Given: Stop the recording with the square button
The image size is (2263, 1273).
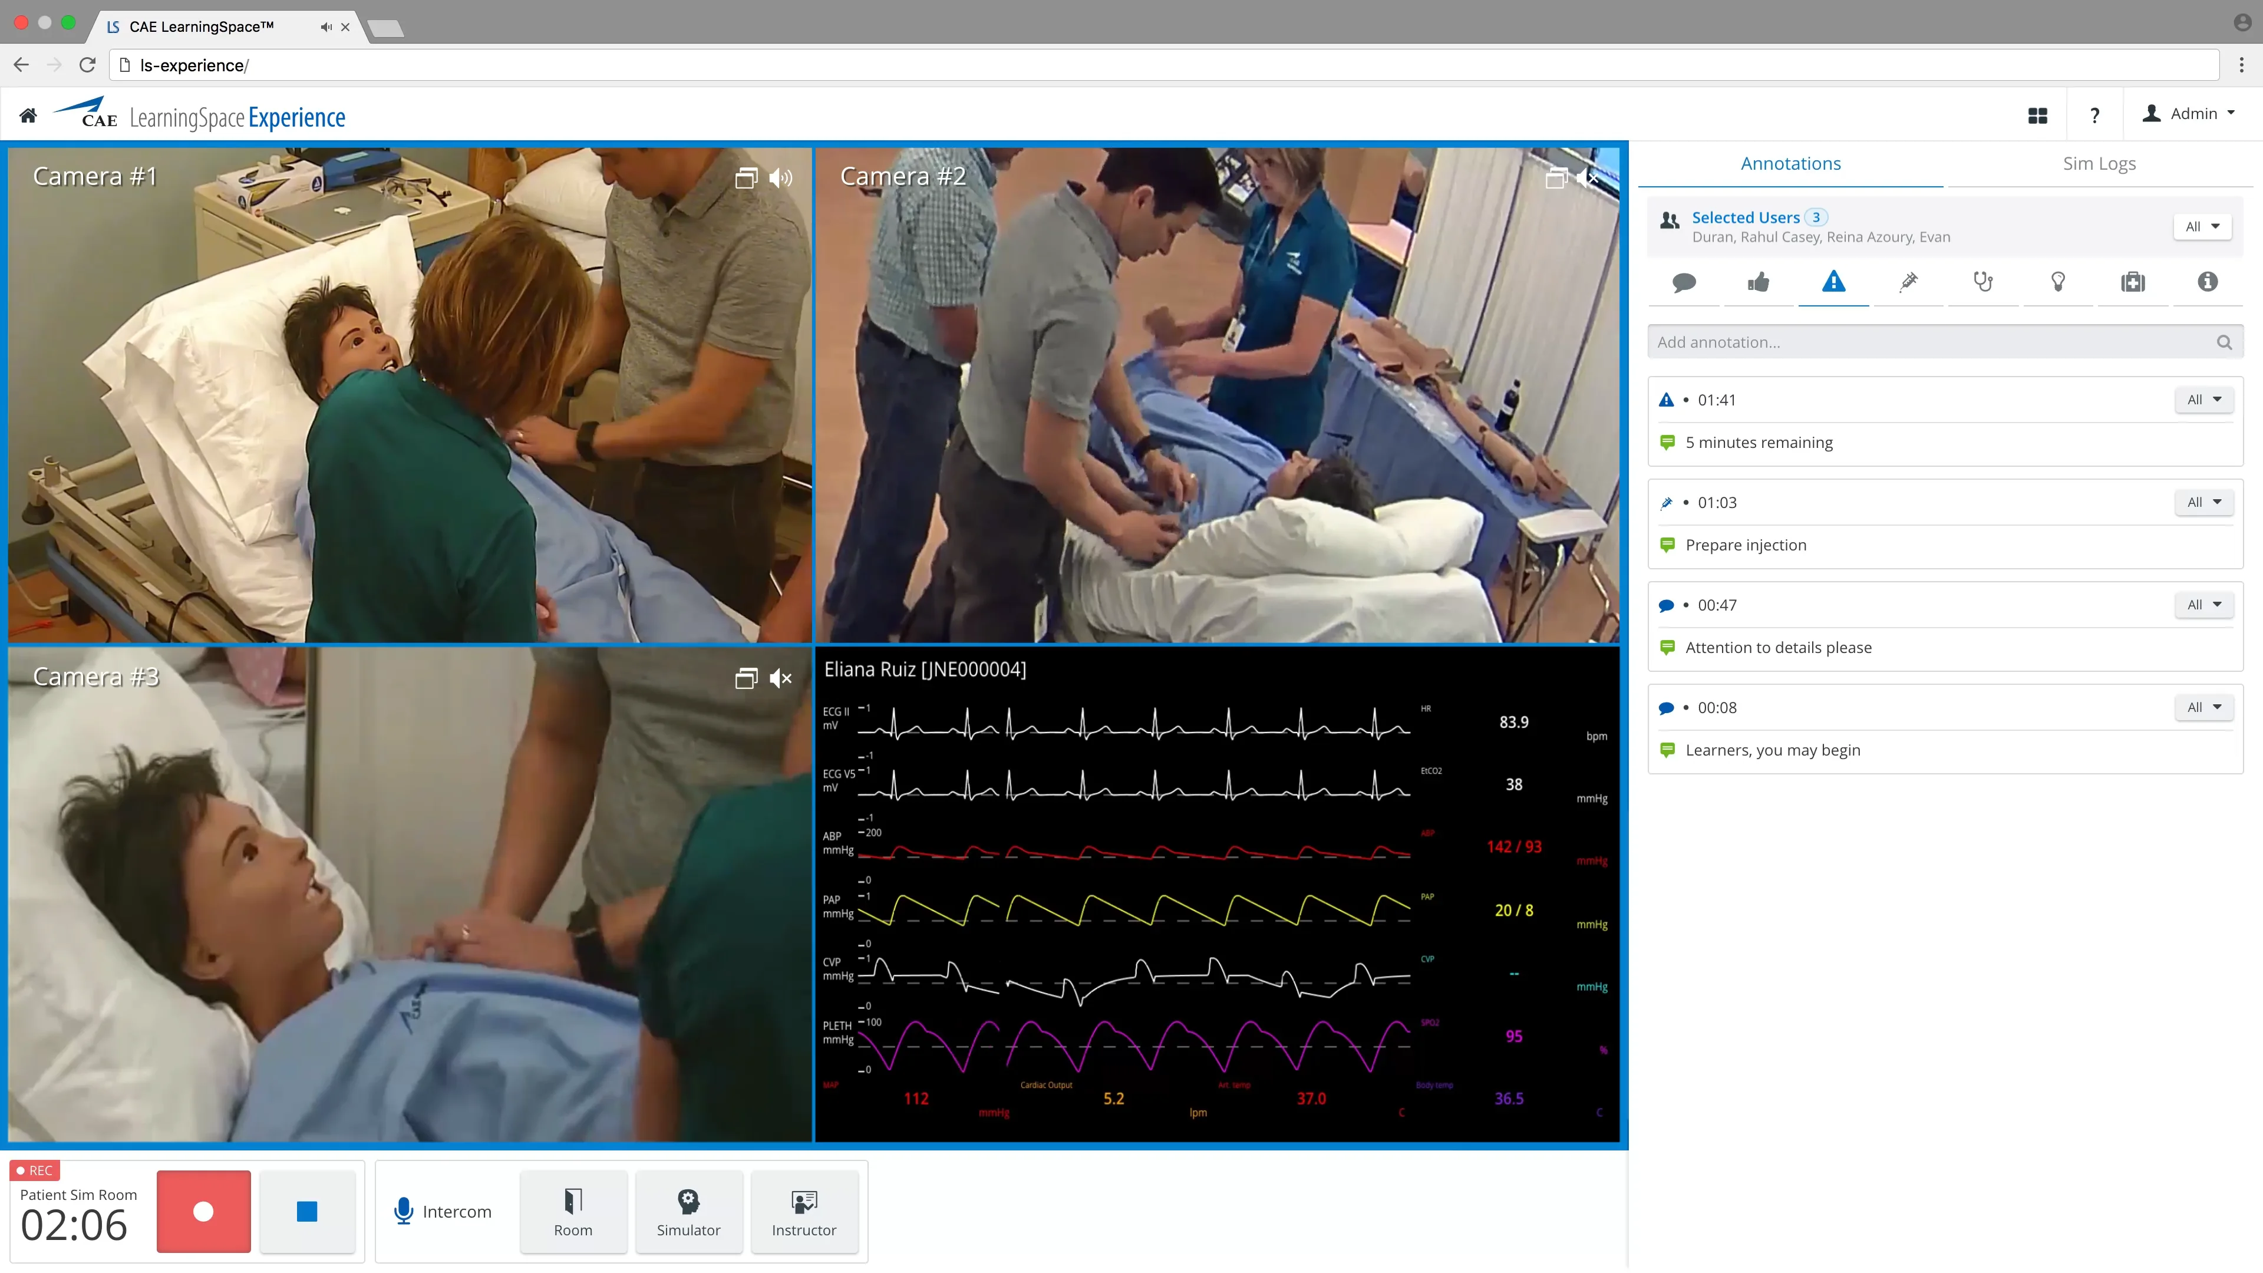Looking at the screenshot, I should coord(306,1212).
